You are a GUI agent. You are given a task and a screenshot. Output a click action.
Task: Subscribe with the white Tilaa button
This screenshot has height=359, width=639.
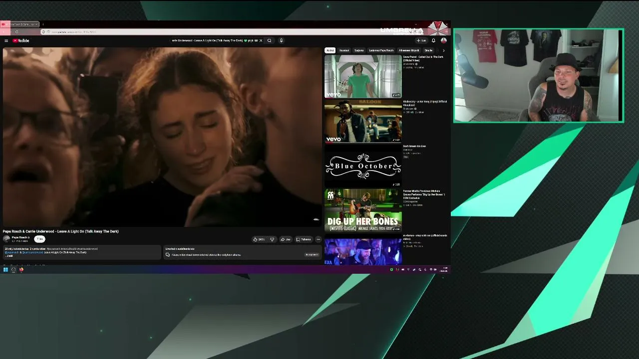(x=39, y=239)
